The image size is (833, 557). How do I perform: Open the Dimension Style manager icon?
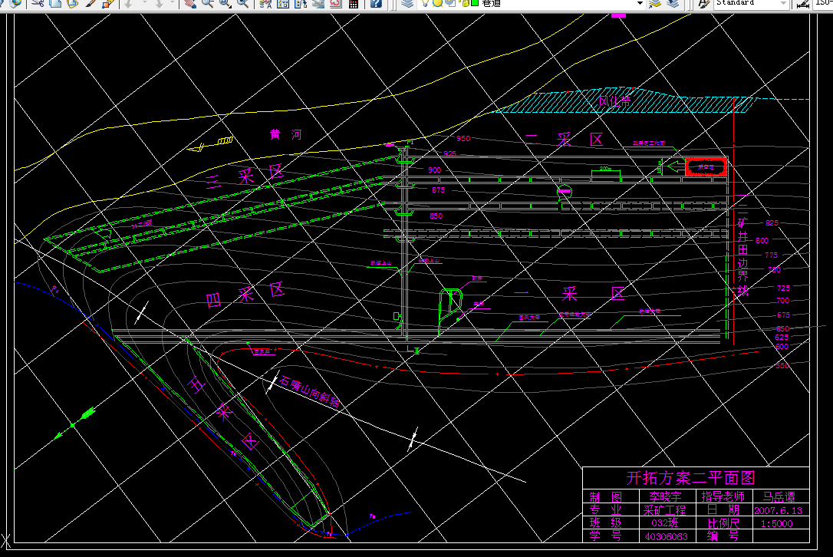tap(803, 3)
